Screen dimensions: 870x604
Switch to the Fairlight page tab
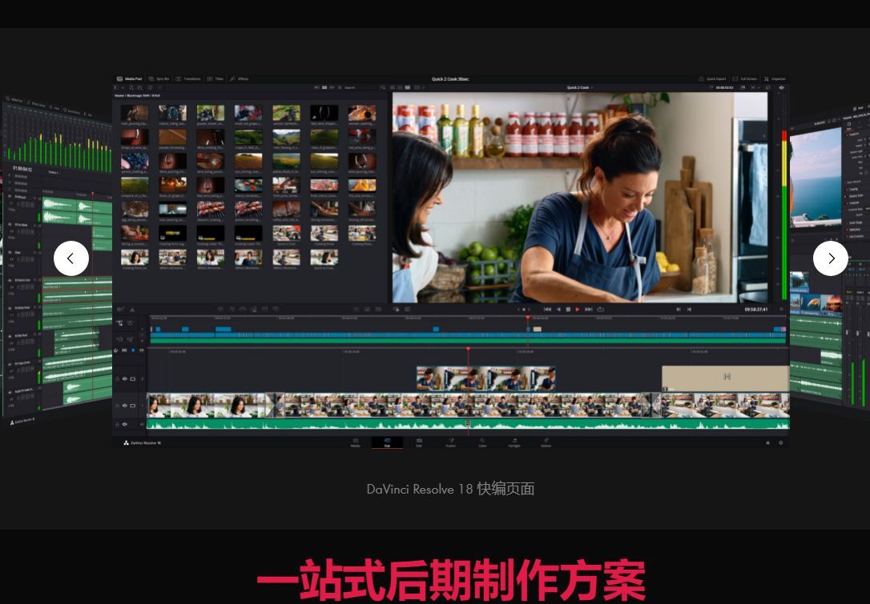514,442
